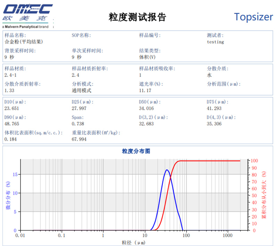Expand the 样品名称 field
Screen dimensions: 278x246
[14, 35]
